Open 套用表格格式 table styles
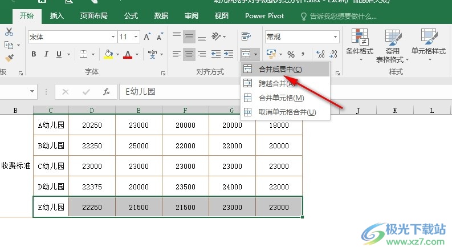 click(x=392, y=46)
